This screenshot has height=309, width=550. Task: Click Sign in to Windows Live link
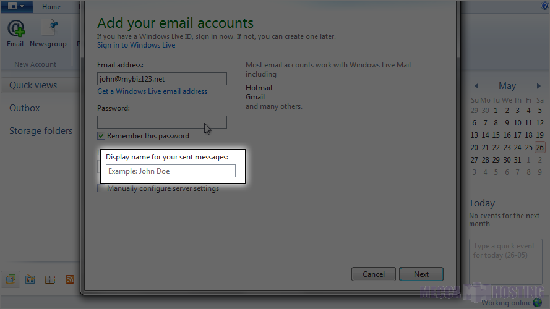tap(136, 45)
